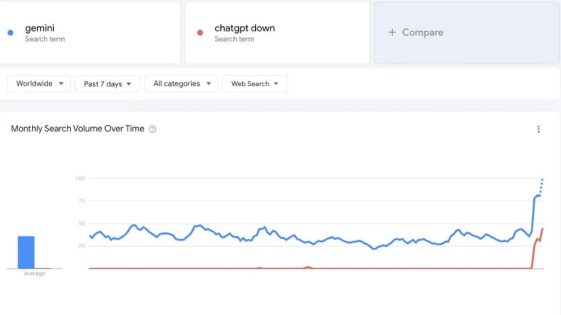Image resolution: width=561 pixels, height=315 pixels.
Task: Add a comparison term via Compare
Action: click(422, 32)
